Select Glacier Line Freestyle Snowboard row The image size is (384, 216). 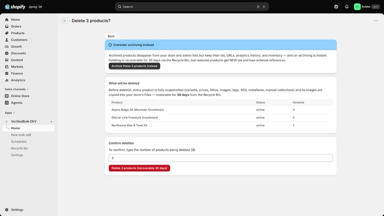tap(221, 118)
